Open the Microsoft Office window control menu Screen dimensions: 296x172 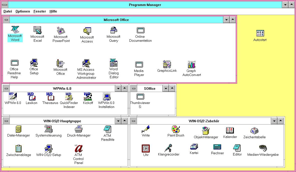(6, 20)
